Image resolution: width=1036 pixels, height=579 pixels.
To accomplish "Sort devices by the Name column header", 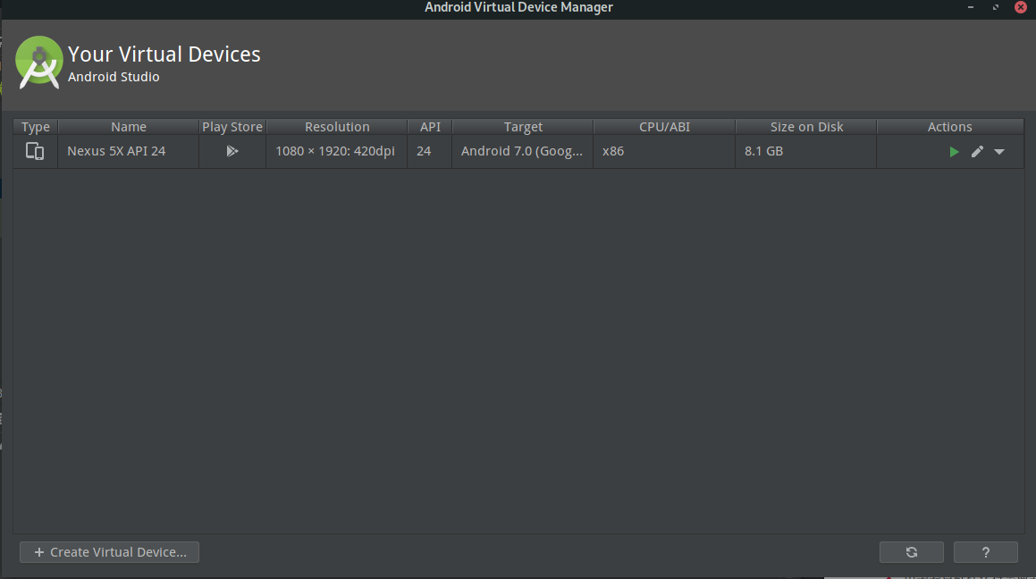I will 128,127.
